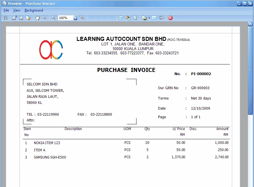Click the SAMSUNG SGH-E500 description
This screenshot has height=187, width=254.
click(50, 157)
